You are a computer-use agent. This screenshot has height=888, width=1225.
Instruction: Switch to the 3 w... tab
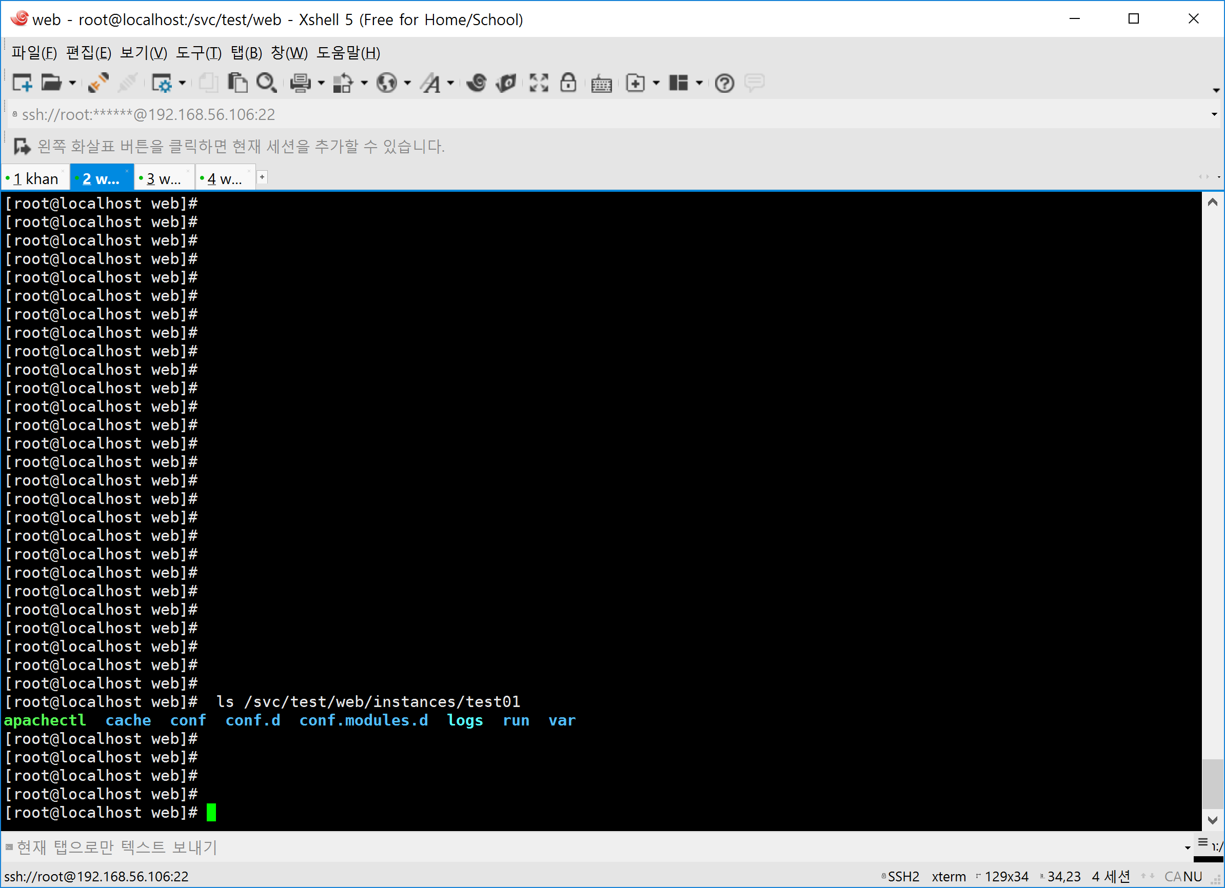(x=163, y=179)
